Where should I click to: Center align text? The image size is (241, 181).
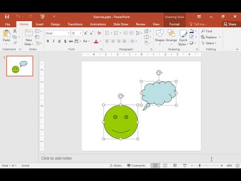113,41
